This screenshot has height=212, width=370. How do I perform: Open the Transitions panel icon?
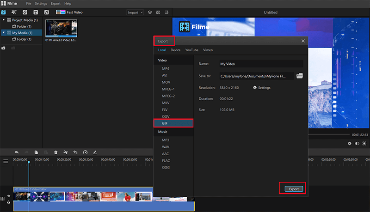click(x=25, y=12)
